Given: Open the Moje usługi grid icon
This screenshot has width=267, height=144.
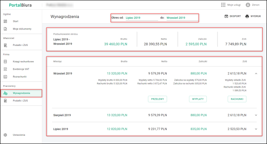Looking at the screenshot, I should tap(223, 5).
